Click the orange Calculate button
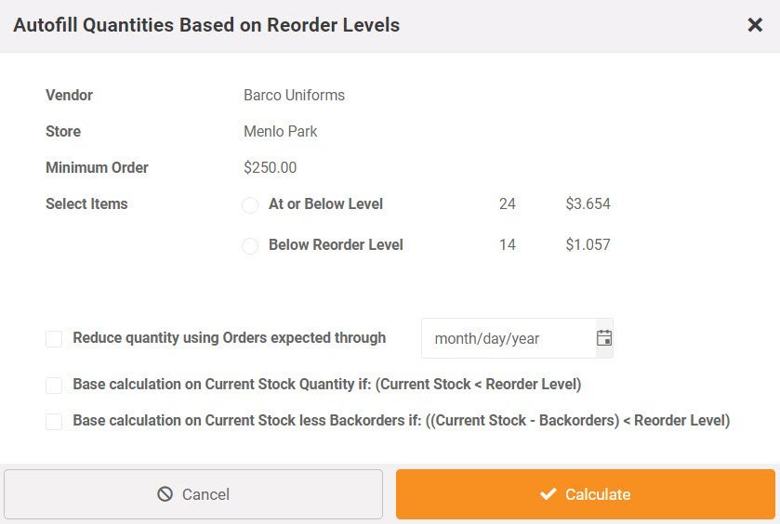 pos(586,494)
